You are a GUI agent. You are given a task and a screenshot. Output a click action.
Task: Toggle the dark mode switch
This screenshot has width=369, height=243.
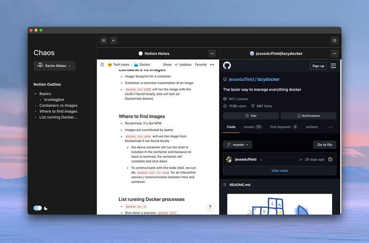pos(38,208)
